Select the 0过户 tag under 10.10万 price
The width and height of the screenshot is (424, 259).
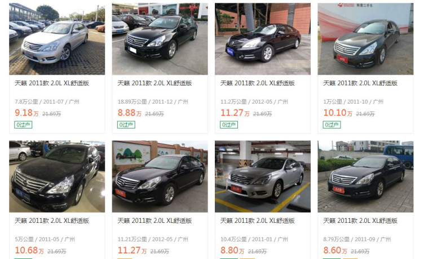(332, 125)
